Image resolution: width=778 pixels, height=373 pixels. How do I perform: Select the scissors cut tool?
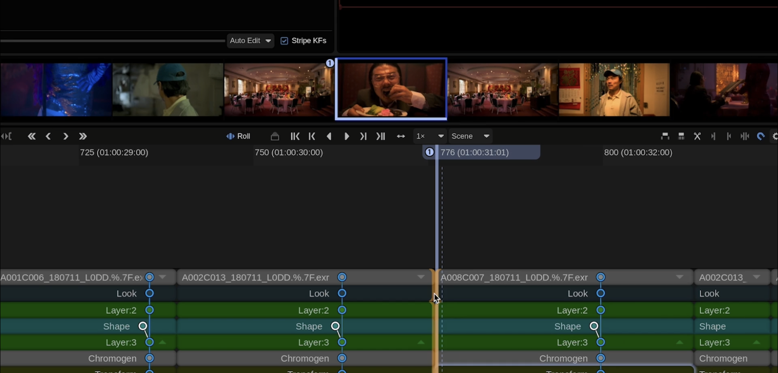(697, 136)
